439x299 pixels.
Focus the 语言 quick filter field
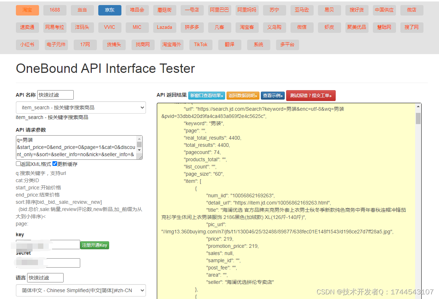45,278
